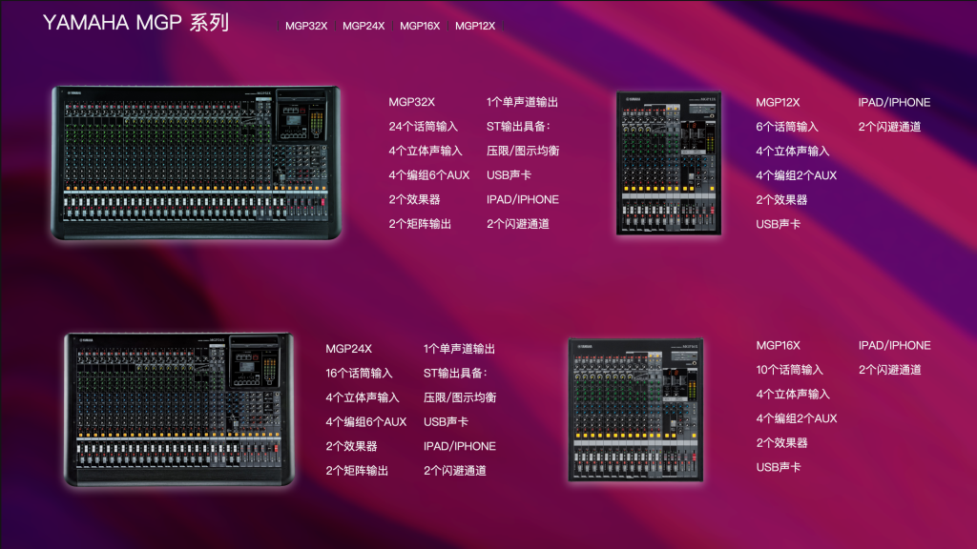Open the MGP16X item in top navigation
Image resolution: width=977 pixels, height=549 pixels.
[x=418, y=26]
